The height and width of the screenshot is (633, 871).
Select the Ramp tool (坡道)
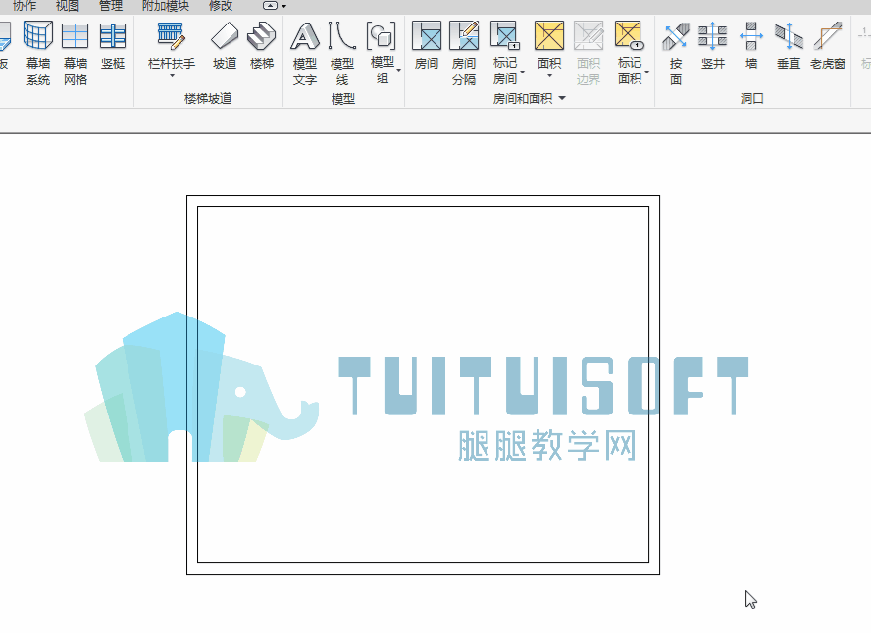[x=225, y=45]
